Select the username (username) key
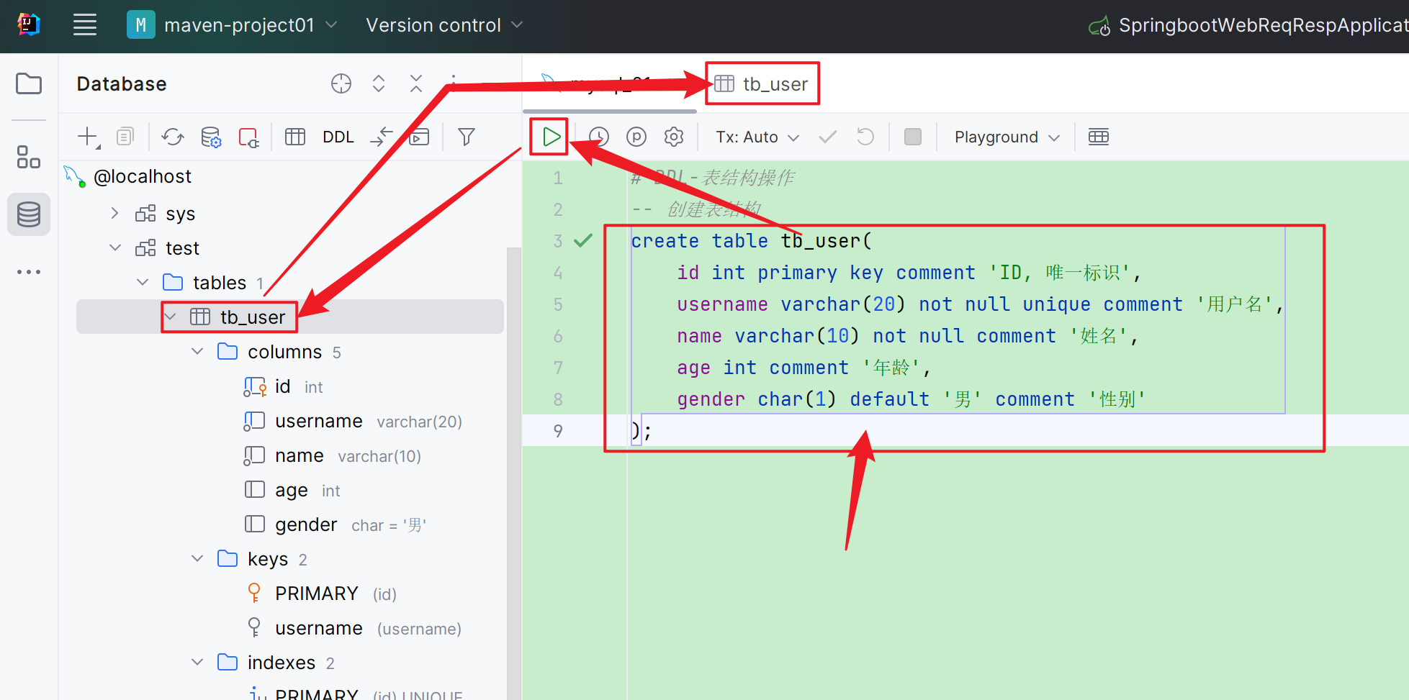The height and width of the screenshot is (700, 1409). click(x=354, y=628)
